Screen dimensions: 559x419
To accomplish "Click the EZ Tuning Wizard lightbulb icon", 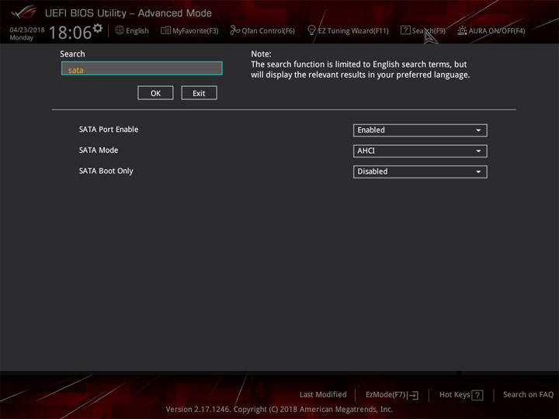I will [x=311, y=30].
